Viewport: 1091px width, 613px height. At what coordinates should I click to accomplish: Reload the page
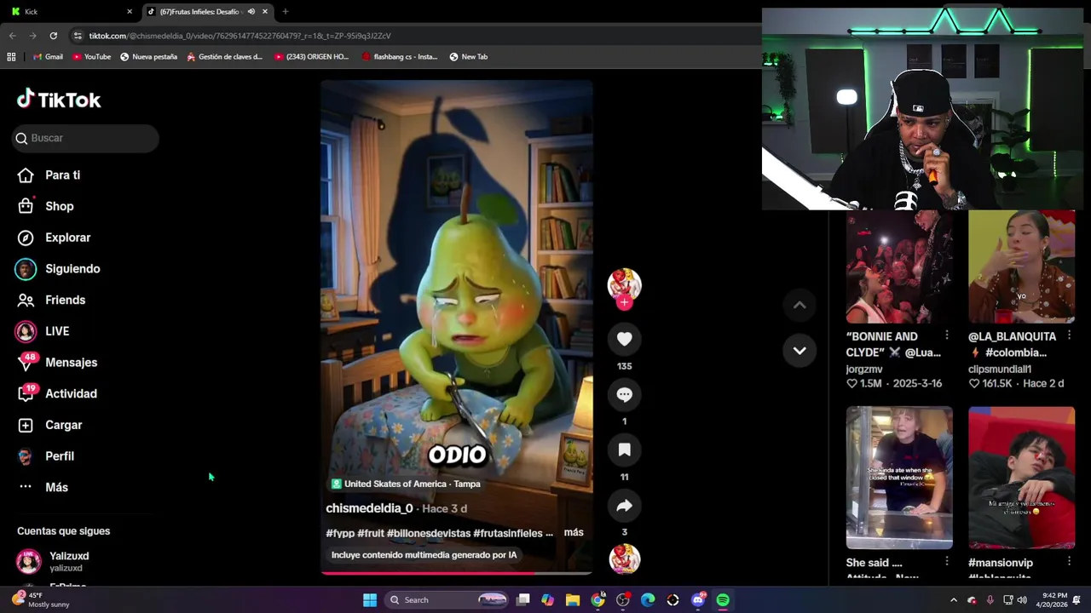click(x=53, y=36)
